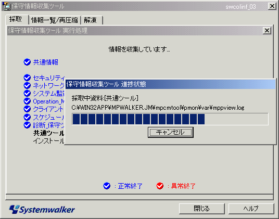Viewport: 279px width, 219px height.
Task: Click the 共通情報 item text
Action: tap(46, 62)
